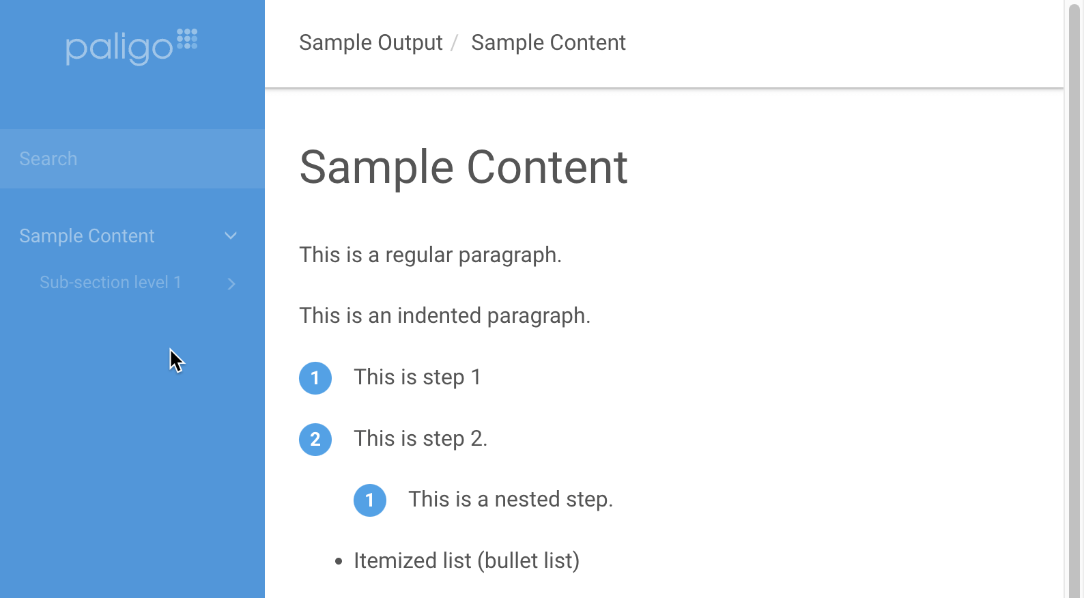Click the nested step's number badge
The height and width of the screenshot is (598, 1084).
click(x=370, y=500)
